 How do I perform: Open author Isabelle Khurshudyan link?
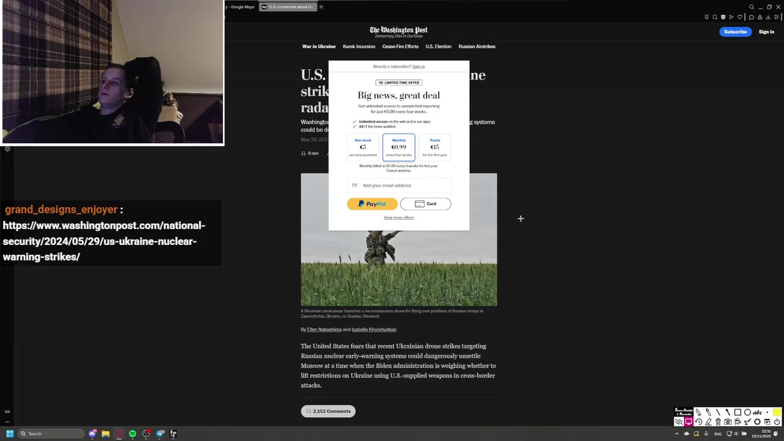374,330
